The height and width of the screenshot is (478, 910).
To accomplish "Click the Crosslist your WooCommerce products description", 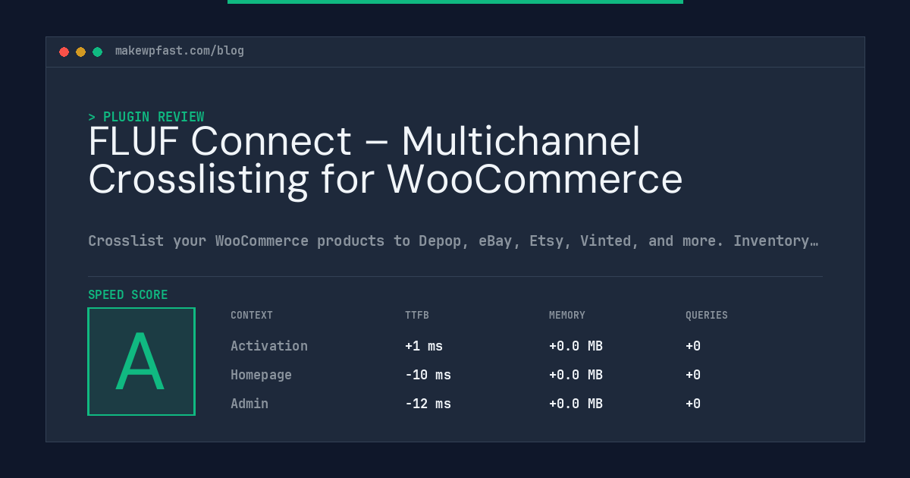I will pos(453,241).
